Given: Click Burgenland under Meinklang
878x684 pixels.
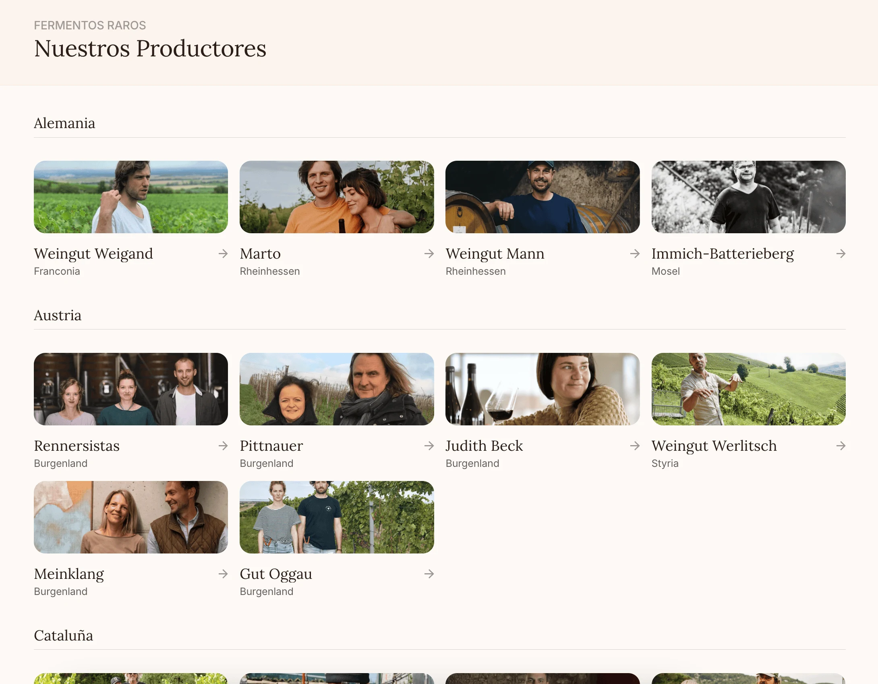Looking at the screenshot, I should pyautogui.click(x=60, y=591).
